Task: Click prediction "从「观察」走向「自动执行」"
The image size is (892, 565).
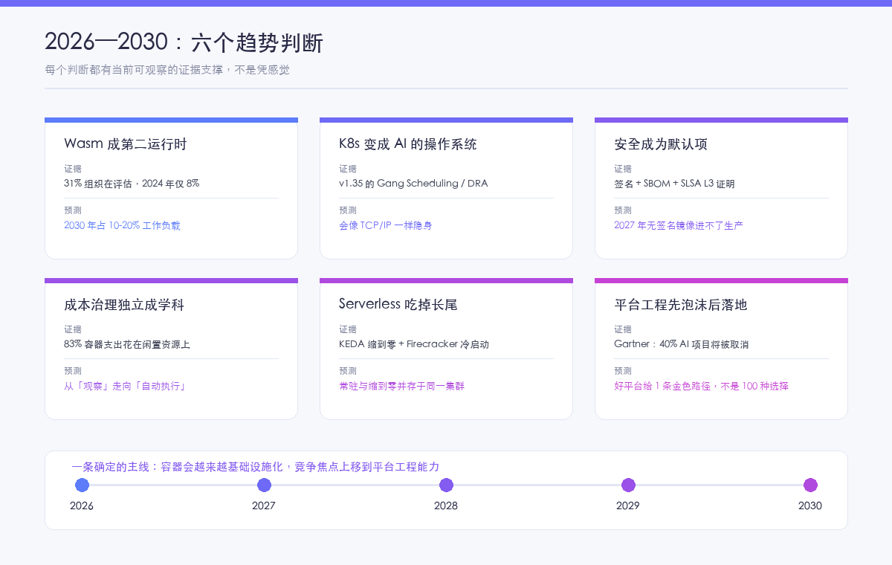Action: 125,386
